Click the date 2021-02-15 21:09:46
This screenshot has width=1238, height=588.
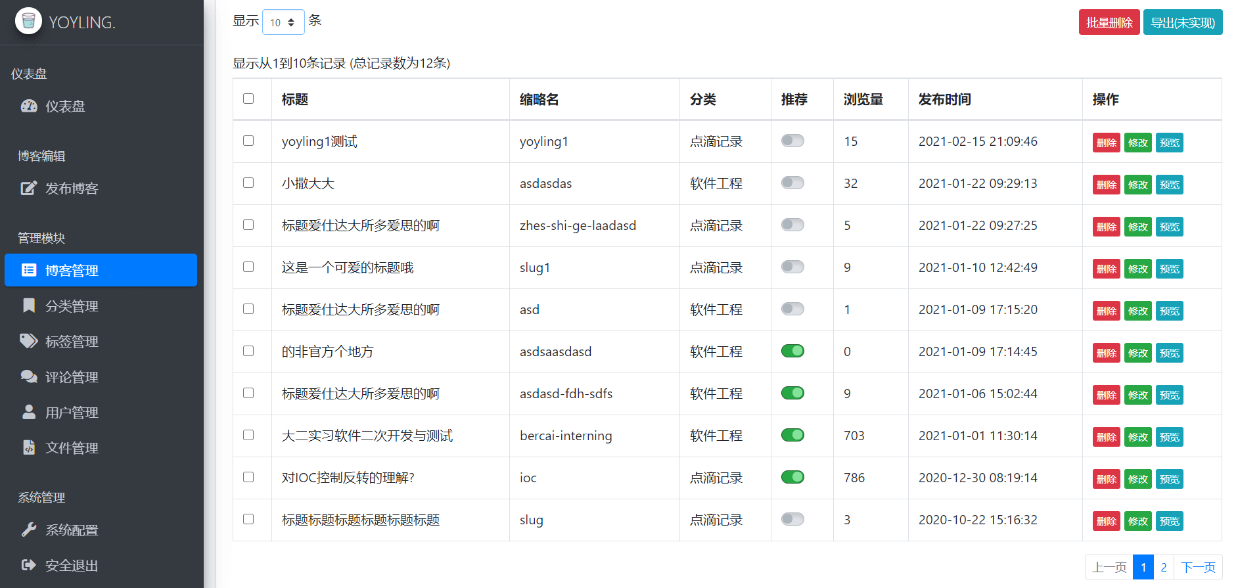[x=978, y=141]
